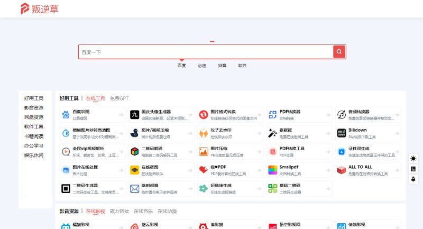Switch to the 在线工具 tab
Viewport: 423px width, 229px height.
pyautogui.click(x=96, y=98)
